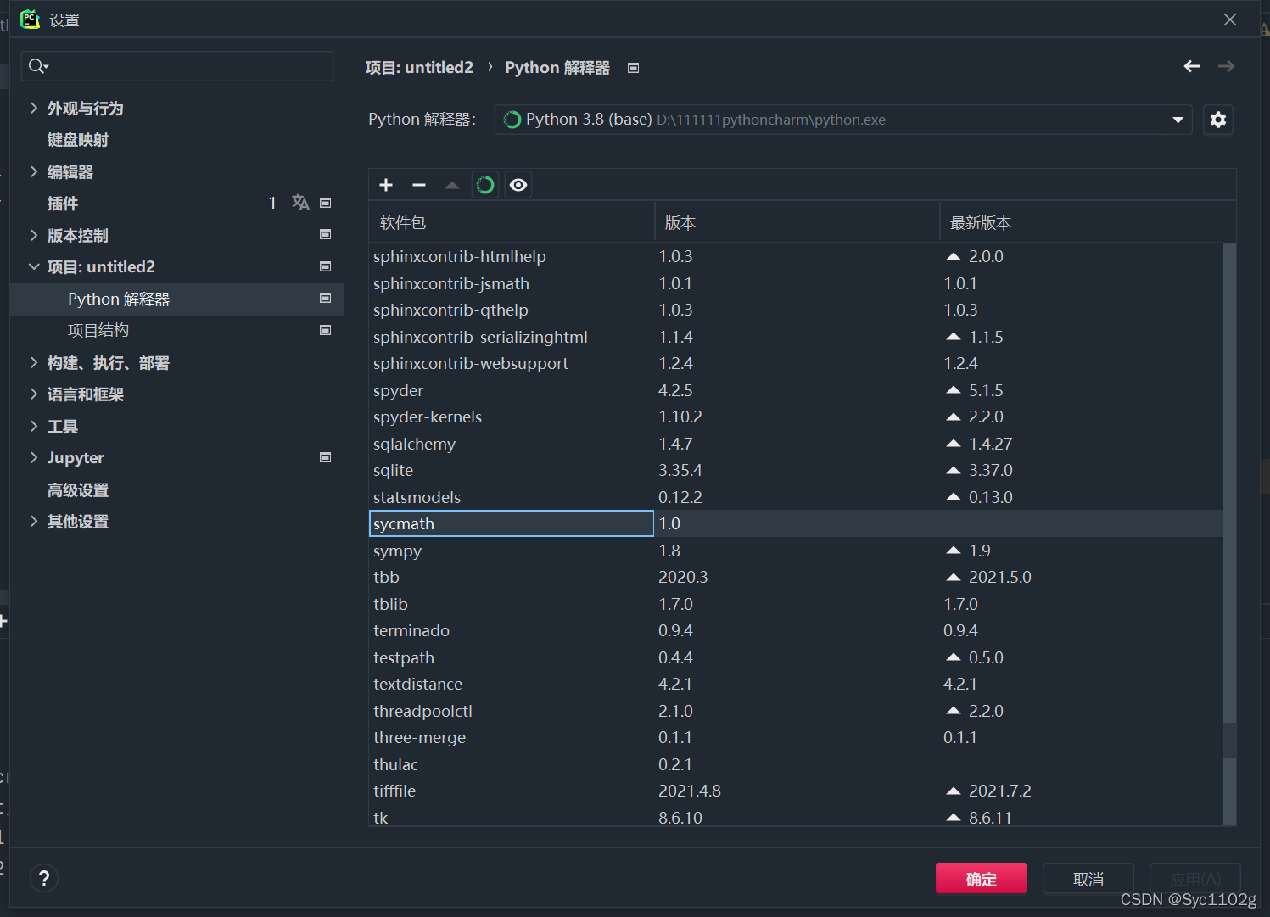Expand the 版本控制 section
The image size is (1270, 917).
tap(34, 235)
